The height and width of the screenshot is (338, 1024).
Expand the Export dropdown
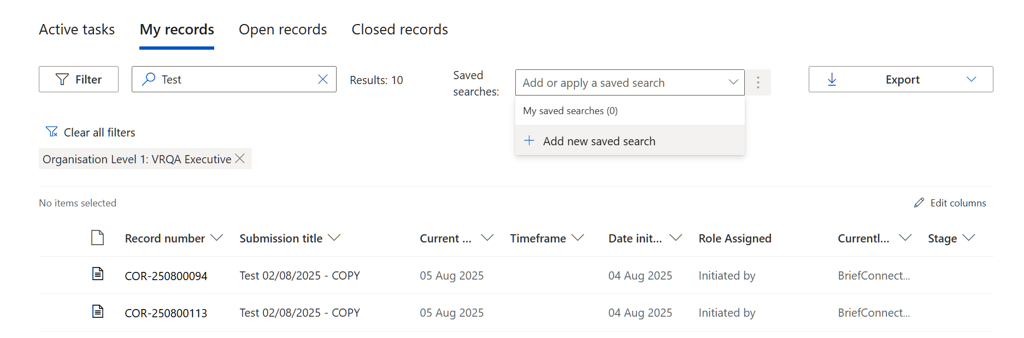971,79
